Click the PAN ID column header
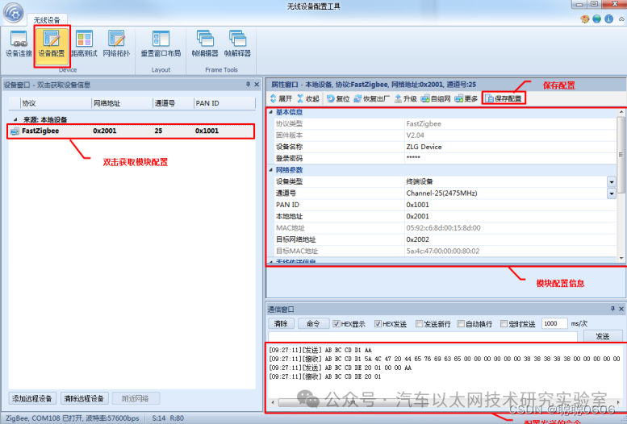The width and height of the screenshot is (627, 424). coord(224,103)
